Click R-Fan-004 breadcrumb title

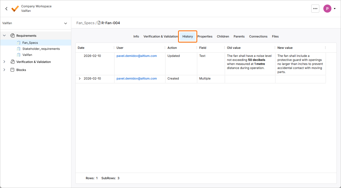(x=110, y=23)
